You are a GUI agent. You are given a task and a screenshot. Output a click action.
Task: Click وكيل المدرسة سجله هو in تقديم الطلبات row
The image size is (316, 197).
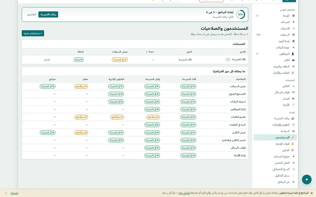(153, 117)
